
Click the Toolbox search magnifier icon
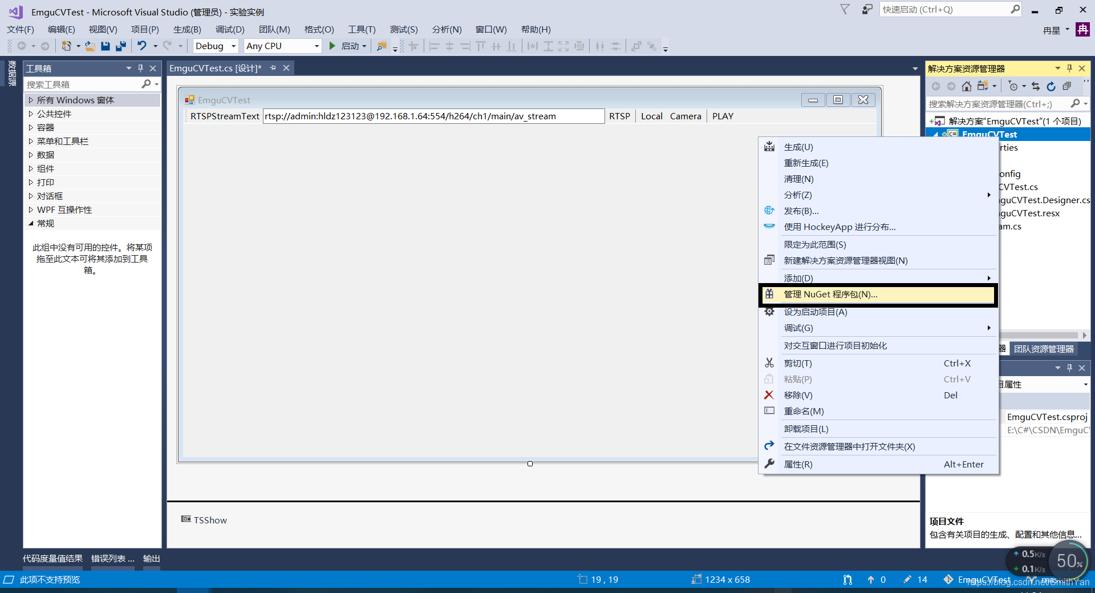point(146,84)
